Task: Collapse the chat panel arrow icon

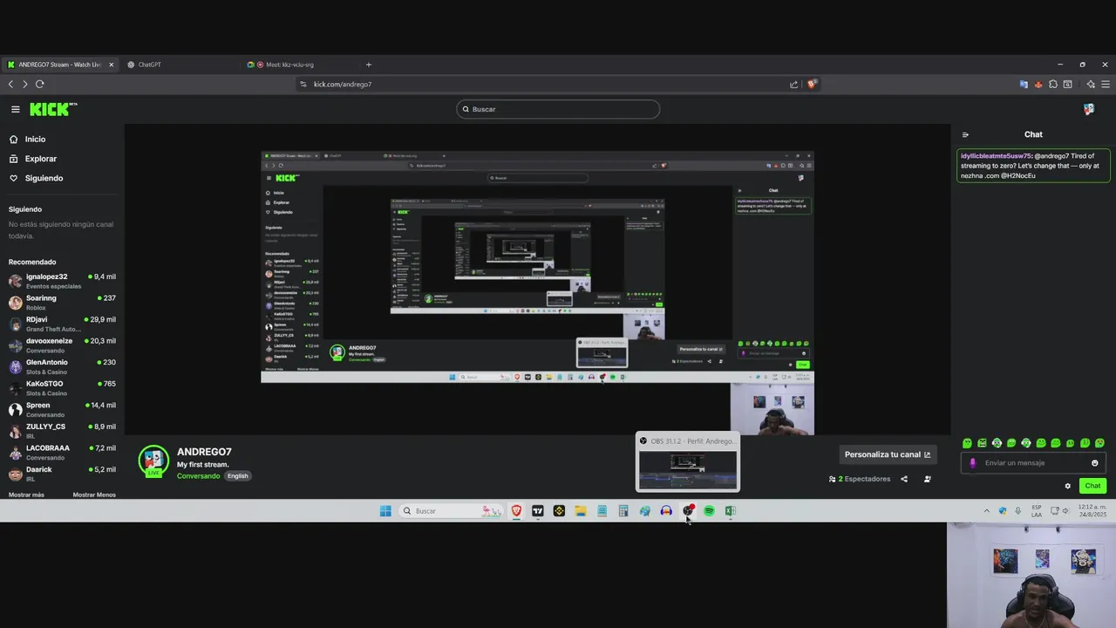Action: (x=965, y=134)
